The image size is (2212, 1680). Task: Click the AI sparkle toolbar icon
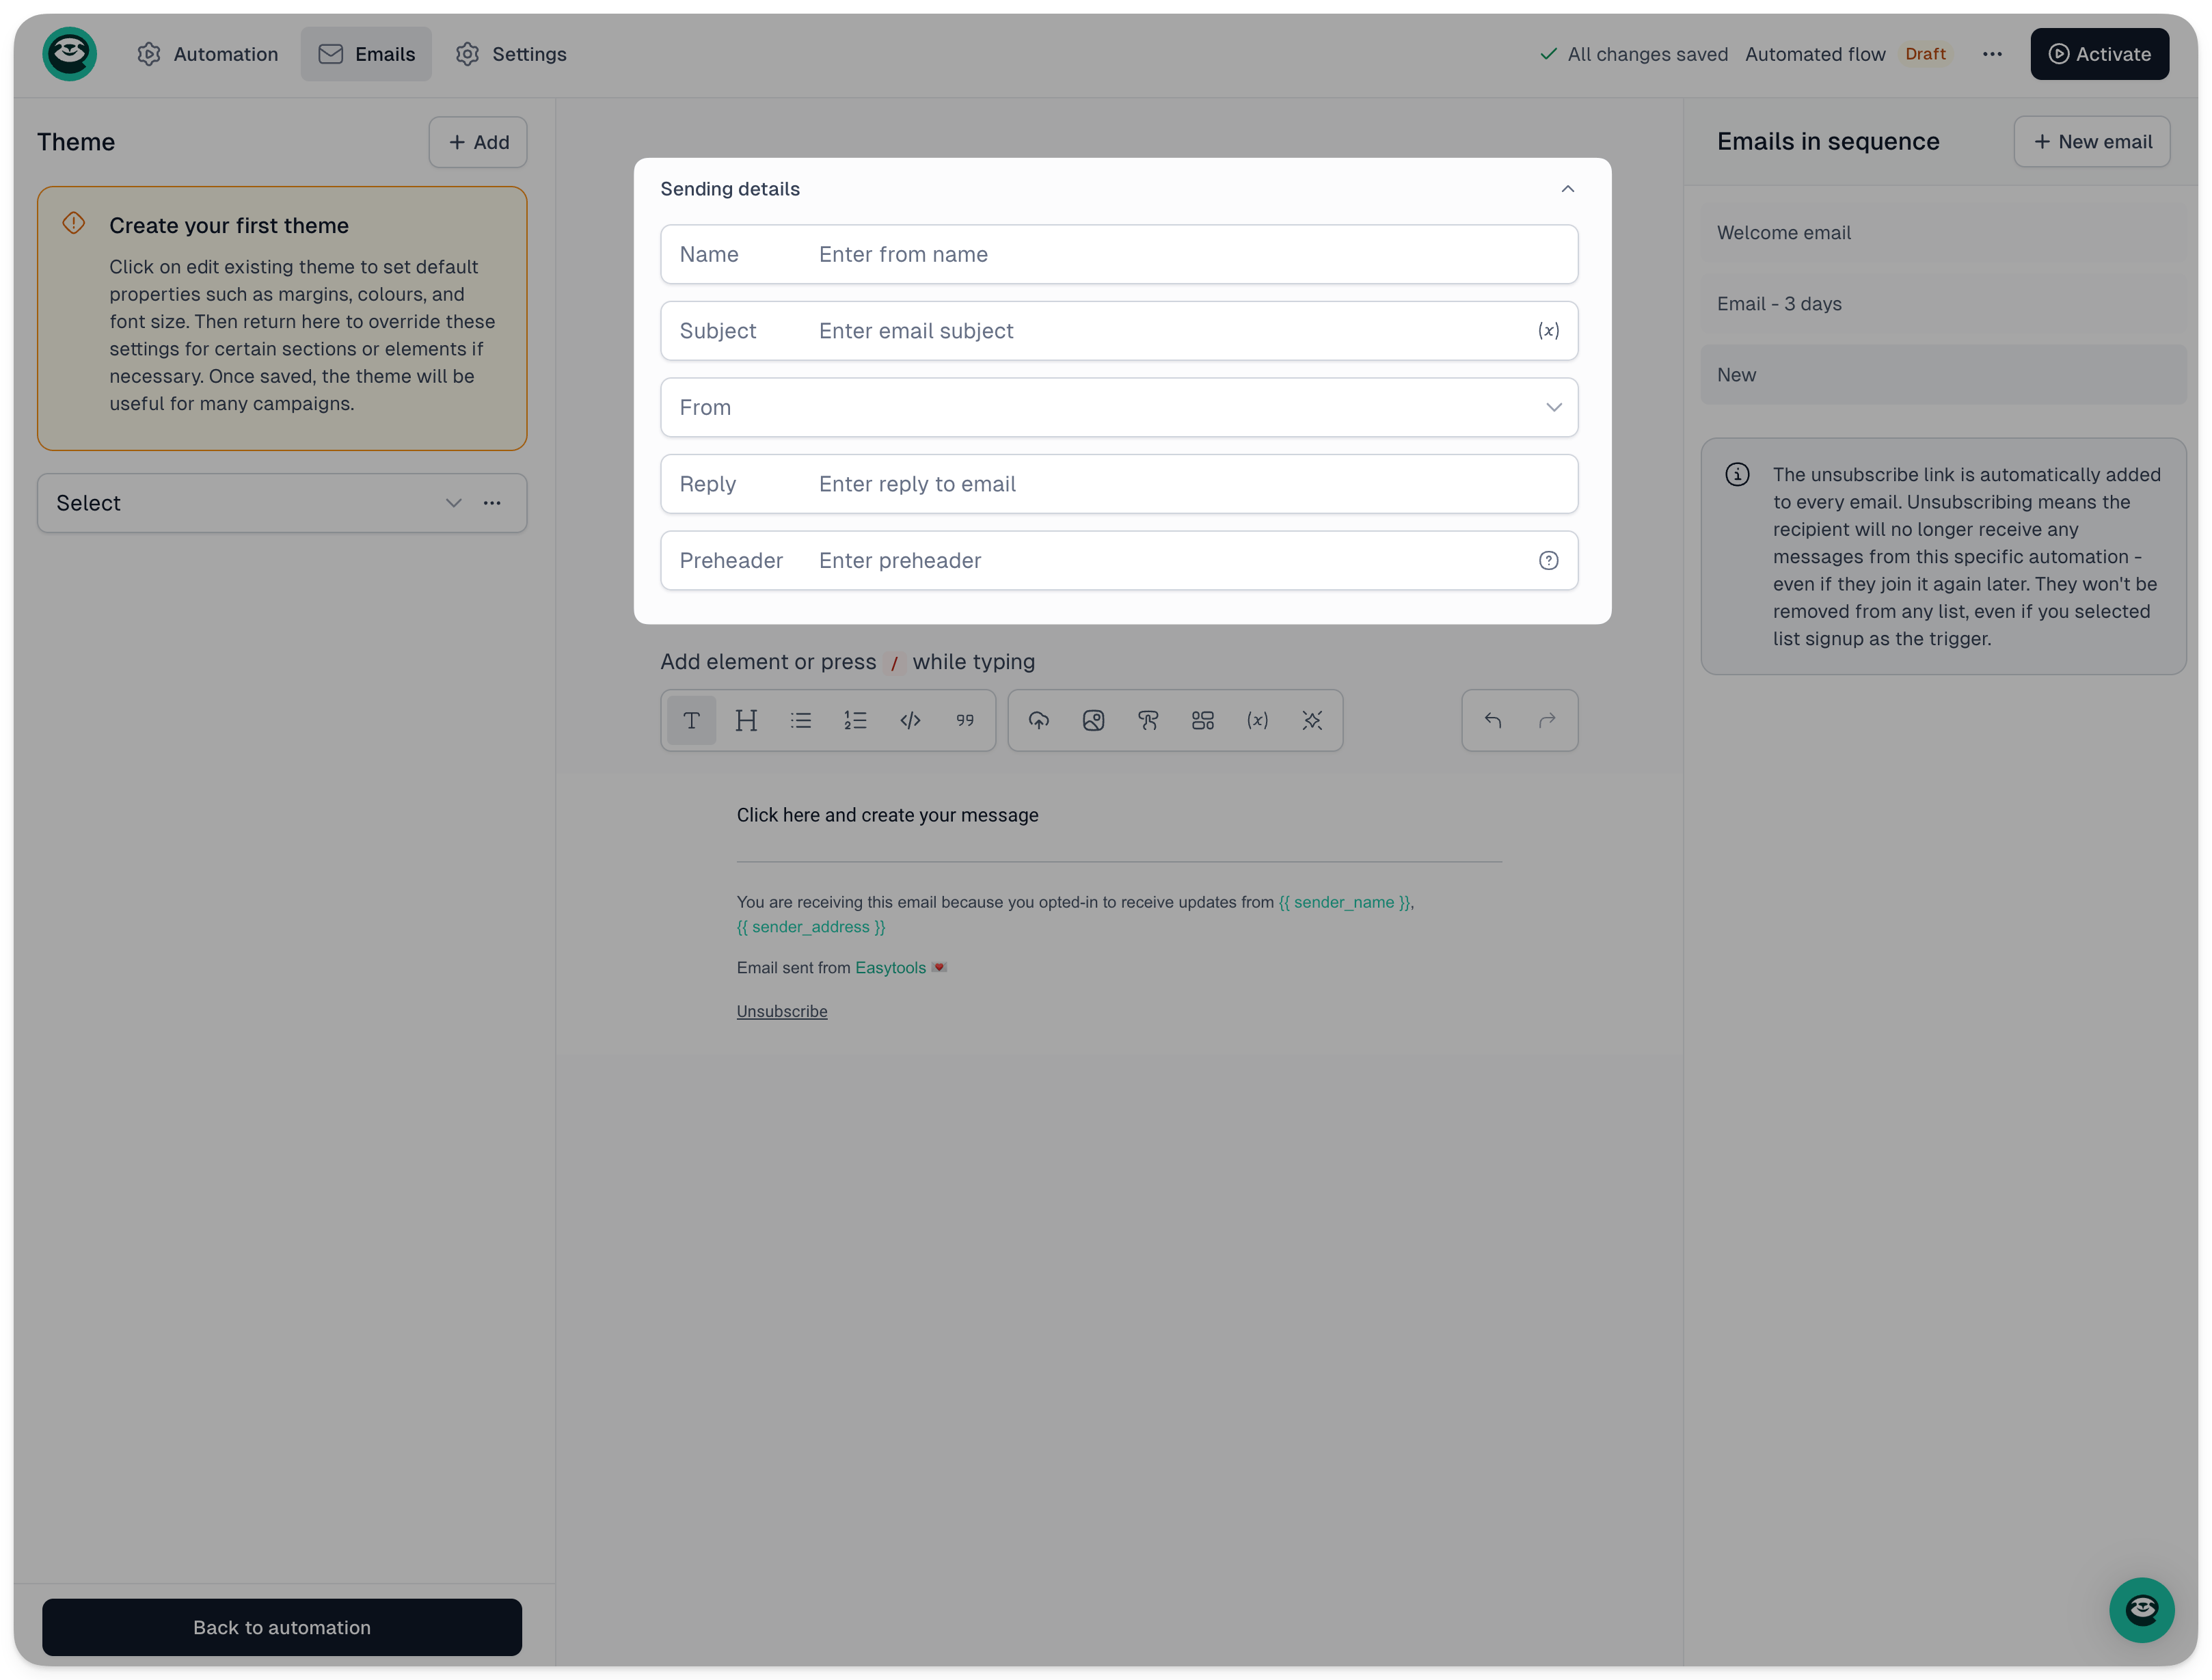click(1312, 720)
